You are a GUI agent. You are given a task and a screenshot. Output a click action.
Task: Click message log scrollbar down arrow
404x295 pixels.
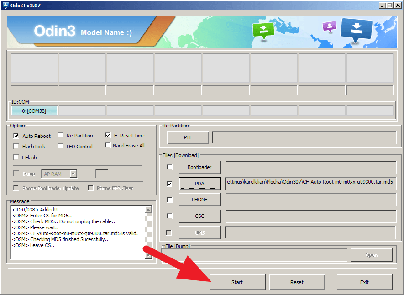point(148,255)
